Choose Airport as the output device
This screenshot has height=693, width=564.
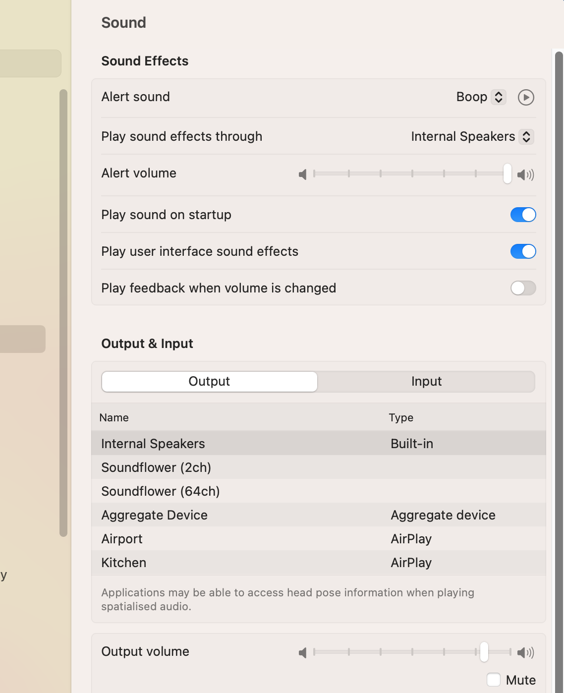122,539
